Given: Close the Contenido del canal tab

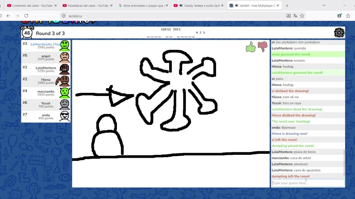Looking at the screenshot, I should pyautogui.click(x=55, y=6).
